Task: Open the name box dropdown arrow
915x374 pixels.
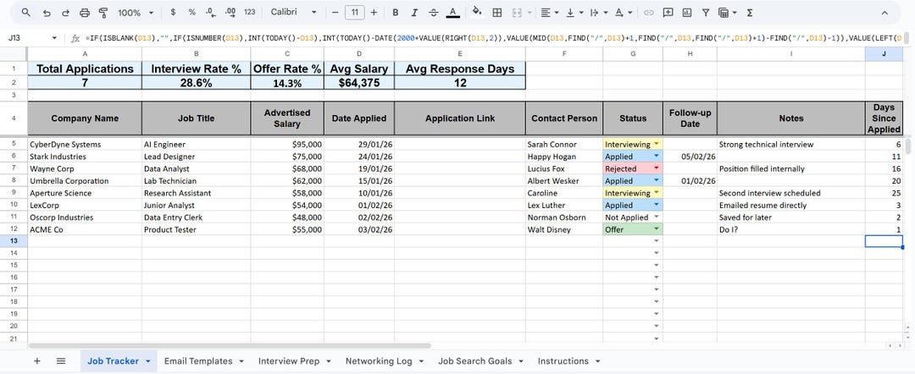Action: (54, 38)
